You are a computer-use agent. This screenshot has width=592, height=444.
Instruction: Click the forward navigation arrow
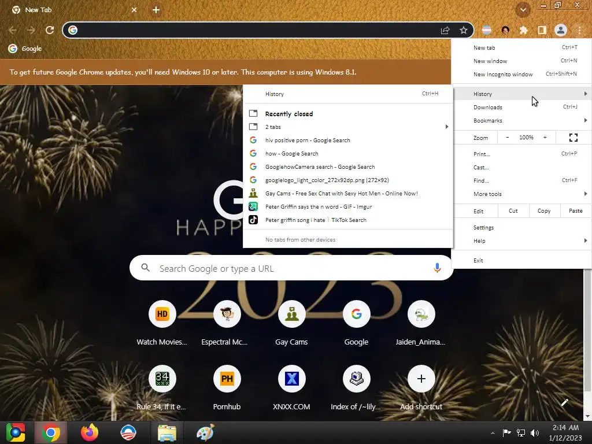pyautogui.click(x=31, y=30)
